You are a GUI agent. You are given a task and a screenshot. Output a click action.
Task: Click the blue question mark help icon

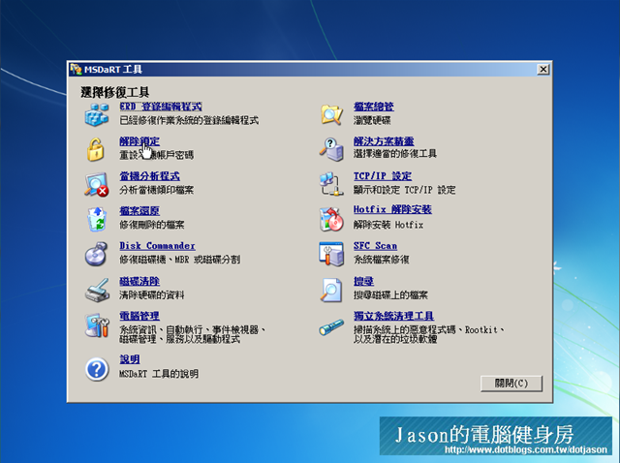click(x=97, y=369)
